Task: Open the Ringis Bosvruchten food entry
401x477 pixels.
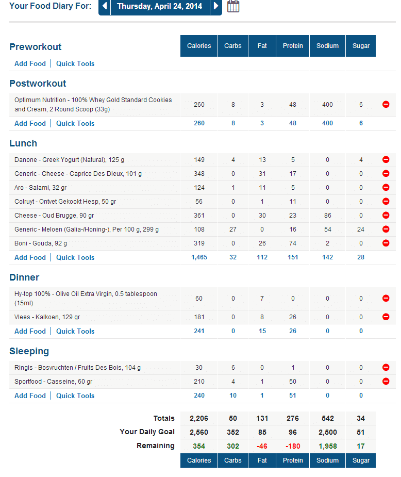Action: coord(77,368)
